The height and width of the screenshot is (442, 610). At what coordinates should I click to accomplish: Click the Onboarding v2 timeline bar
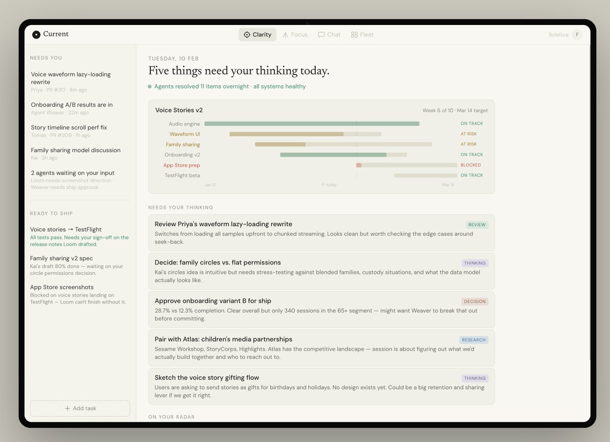(x=344, y=155)
